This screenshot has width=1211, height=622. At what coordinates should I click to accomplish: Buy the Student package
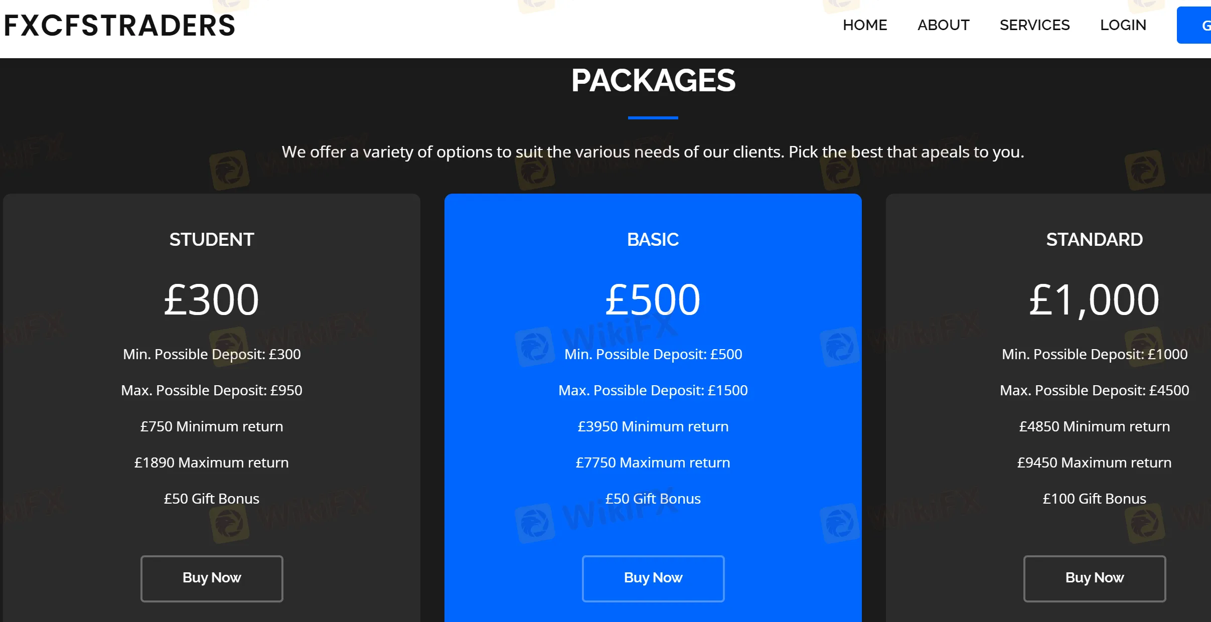[x=212, y=578]
